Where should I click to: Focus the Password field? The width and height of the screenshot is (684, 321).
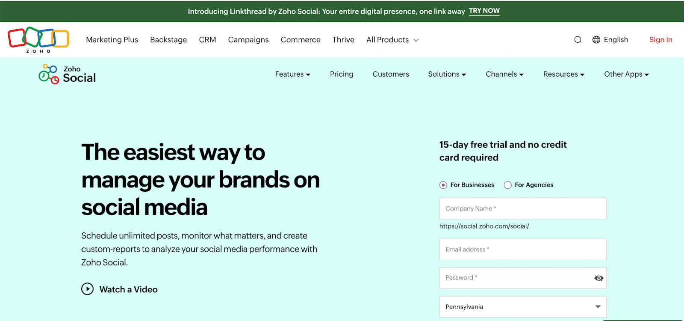[x=523, y=278]
